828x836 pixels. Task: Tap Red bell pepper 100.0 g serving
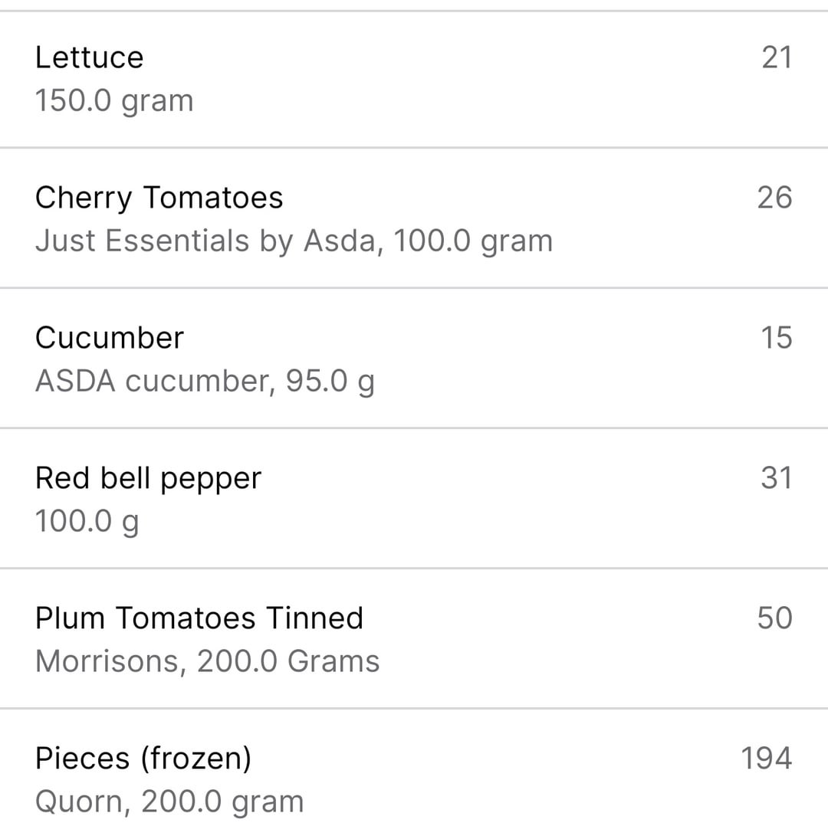coord(87,521)
